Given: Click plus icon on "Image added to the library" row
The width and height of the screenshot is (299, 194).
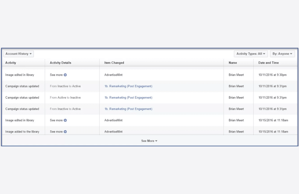Looking at the screenshot, I should (x=65, y=132).
